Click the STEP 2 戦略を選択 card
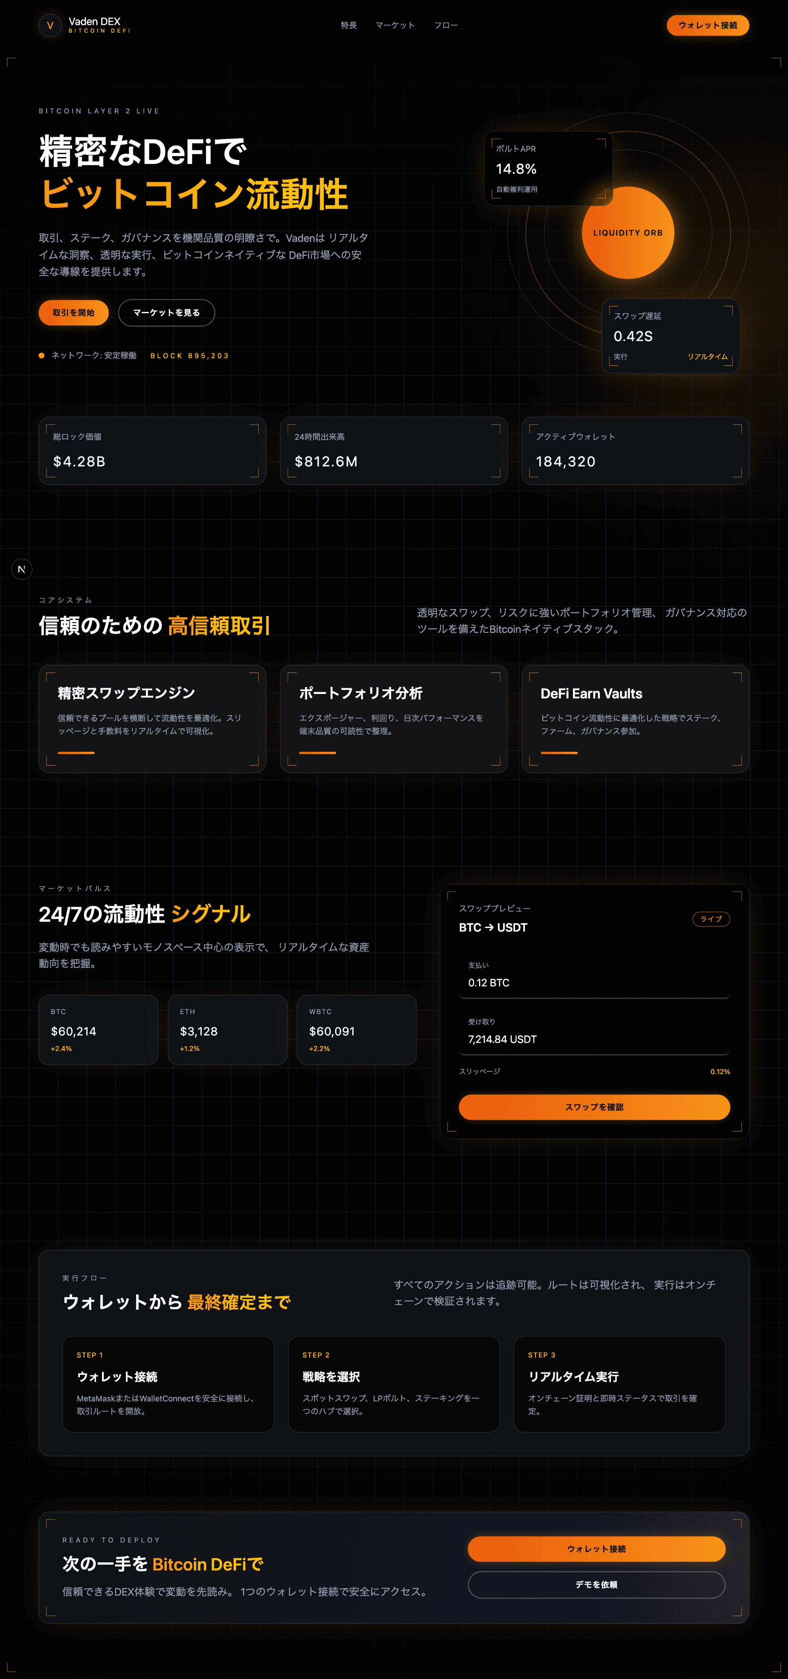 coord(394,1384)
